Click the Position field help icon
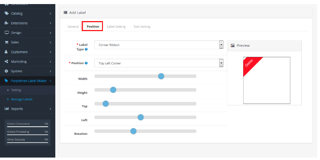The width and height of the screenshot is (320, 160). pyautogui.click(x=86, y=63)
